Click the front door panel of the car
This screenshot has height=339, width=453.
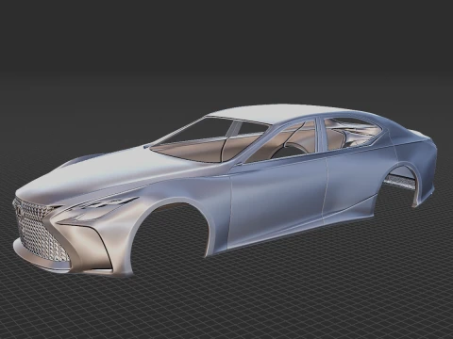[277, 201]
